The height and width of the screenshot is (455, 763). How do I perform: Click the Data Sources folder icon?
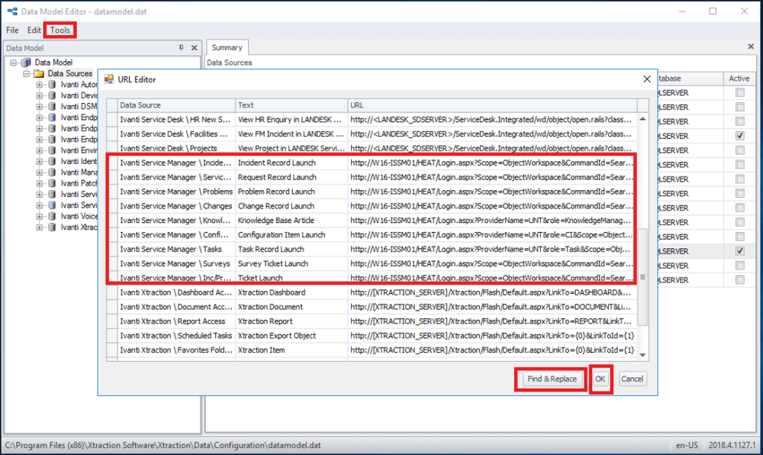(37, 73)
